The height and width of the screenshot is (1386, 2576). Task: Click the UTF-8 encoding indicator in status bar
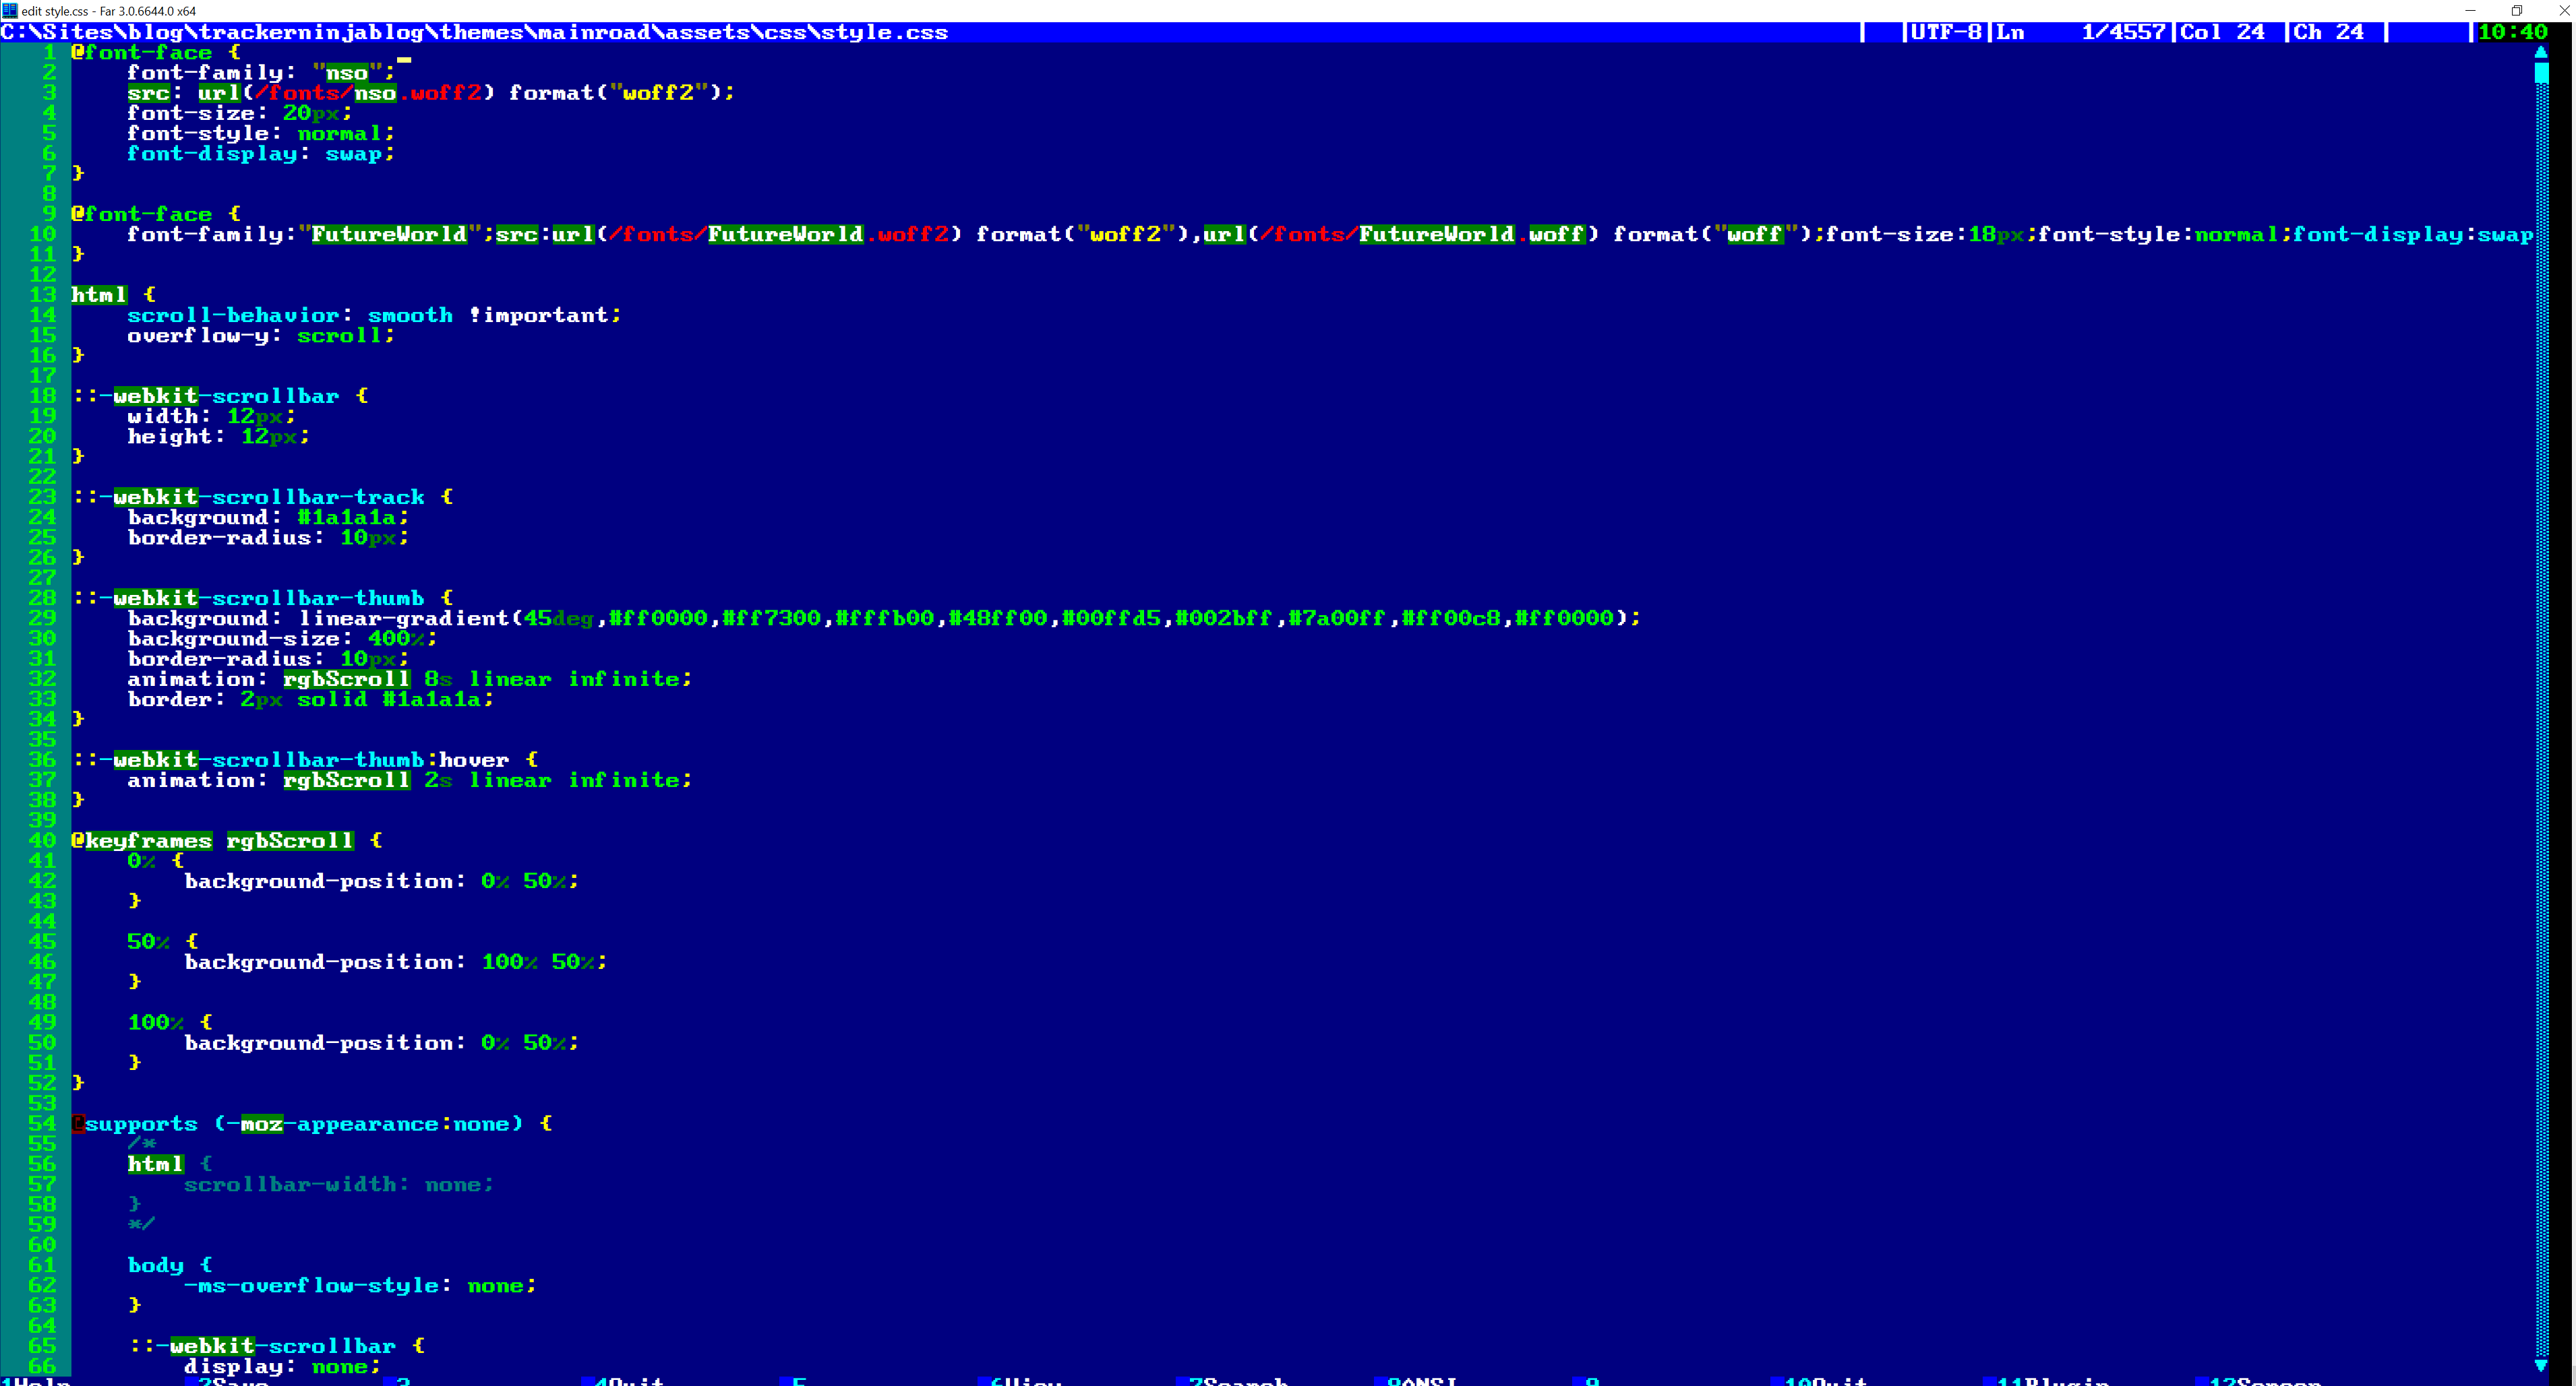[x=1945, y=32]
